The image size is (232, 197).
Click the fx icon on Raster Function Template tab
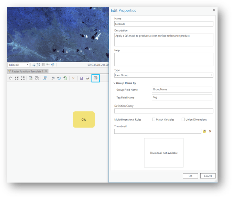9,72
